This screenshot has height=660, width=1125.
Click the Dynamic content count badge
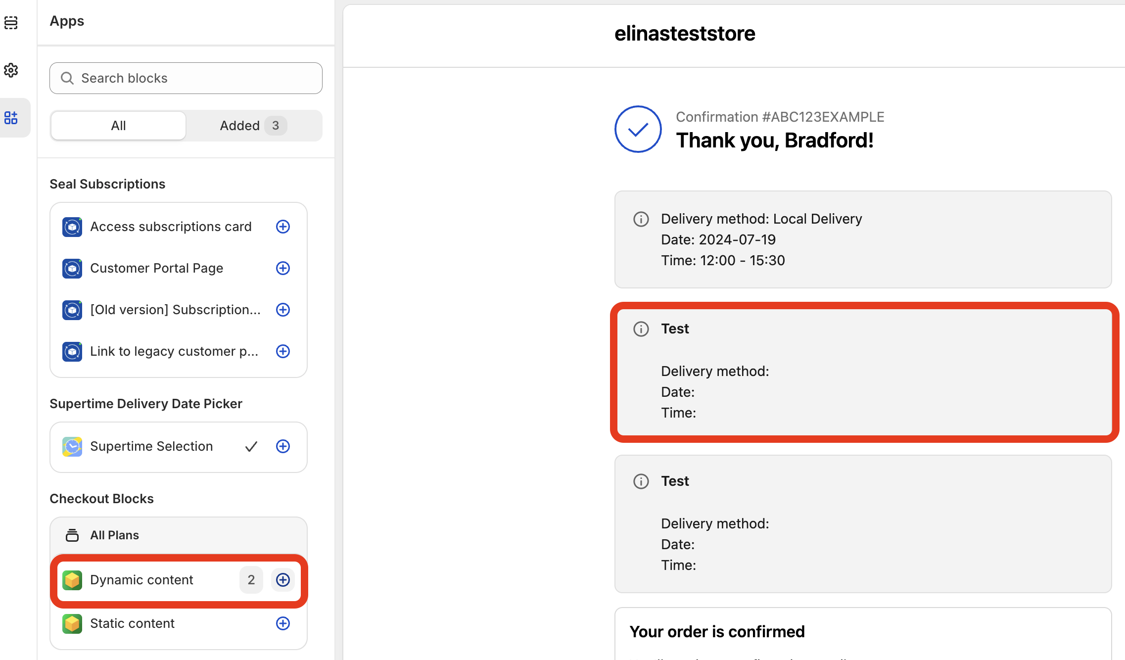click(x=251, y=580)
